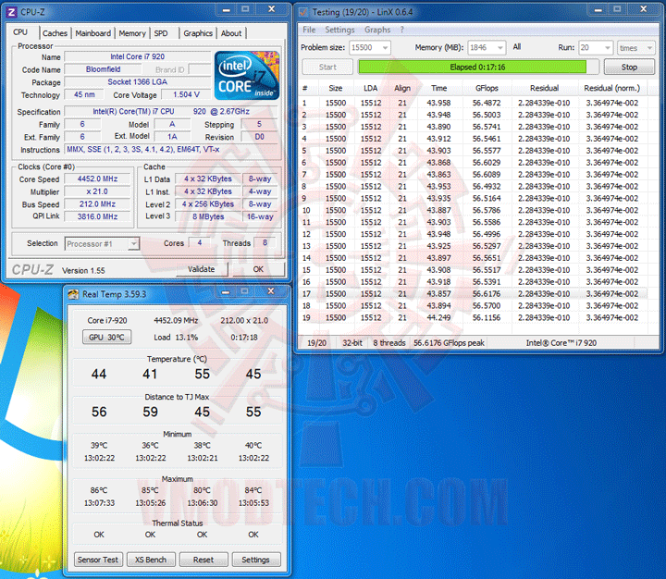Click the All memory link in LinX
Image resolution: width=666 pixels, height=579 pixels.
click(x=516, y=47)
